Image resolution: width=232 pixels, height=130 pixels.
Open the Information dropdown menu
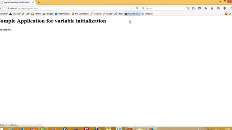63,14
